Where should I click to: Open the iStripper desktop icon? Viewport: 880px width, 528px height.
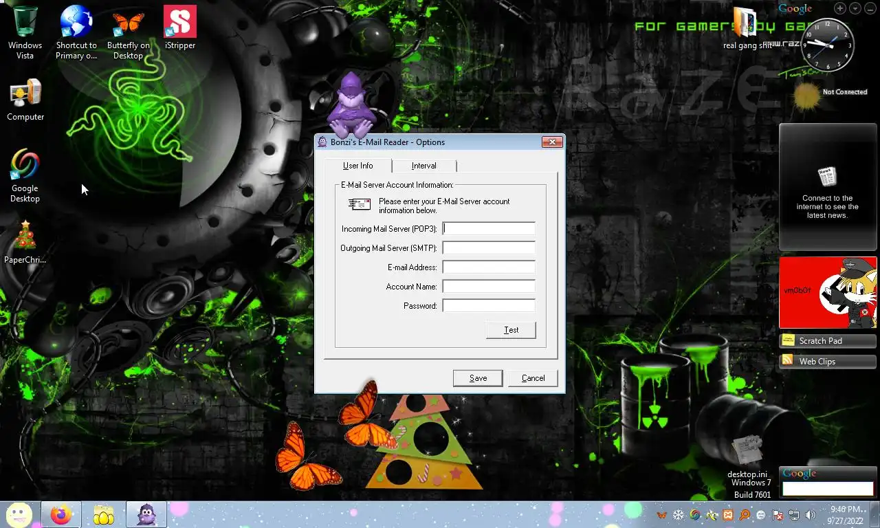180,27
